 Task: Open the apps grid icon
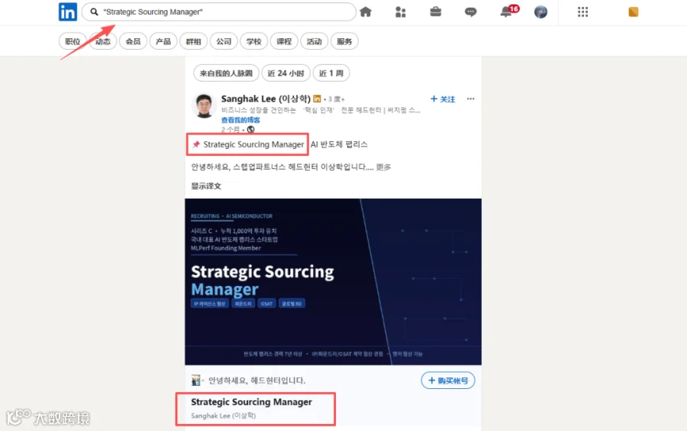point(582,11)
